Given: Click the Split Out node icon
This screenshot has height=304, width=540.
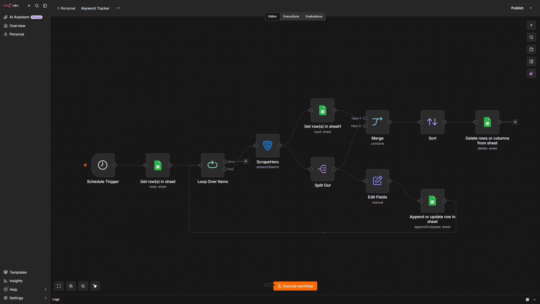Looking at the screenshot, I should click(323, 169).
